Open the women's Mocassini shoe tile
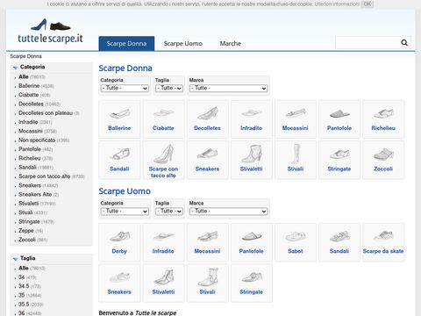This screenshot has height=316, width=421. point(296,119)
